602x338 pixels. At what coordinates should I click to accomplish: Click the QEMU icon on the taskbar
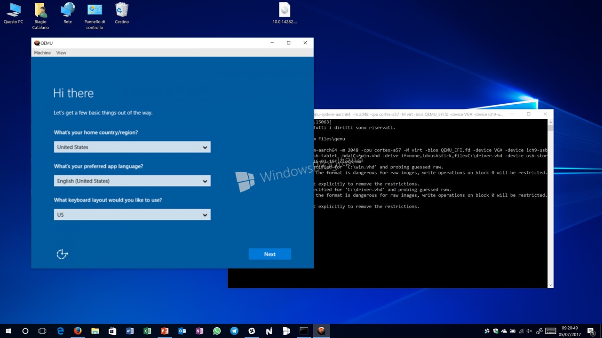(x=321, y=331)
